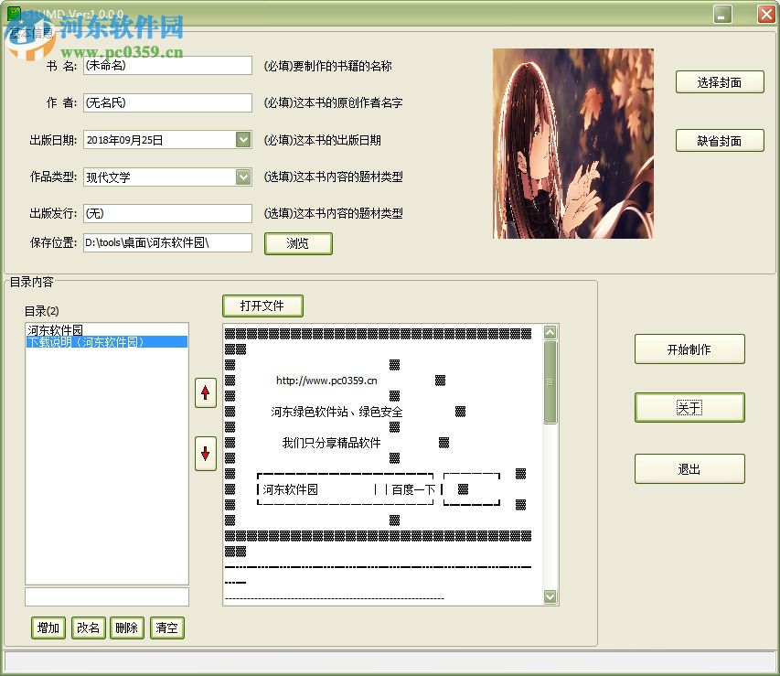This screenshot has width=780, height=676.
Task: Click 退出 to exit the program
Action: coord(689,468)
